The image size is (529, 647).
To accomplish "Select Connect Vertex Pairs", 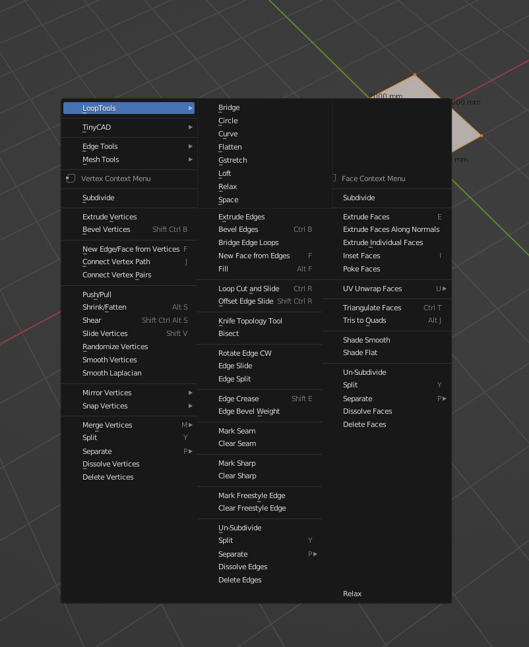I will [129, 275].
